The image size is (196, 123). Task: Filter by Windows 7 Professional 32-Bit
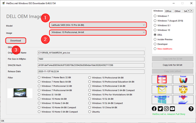pos(39,86)
